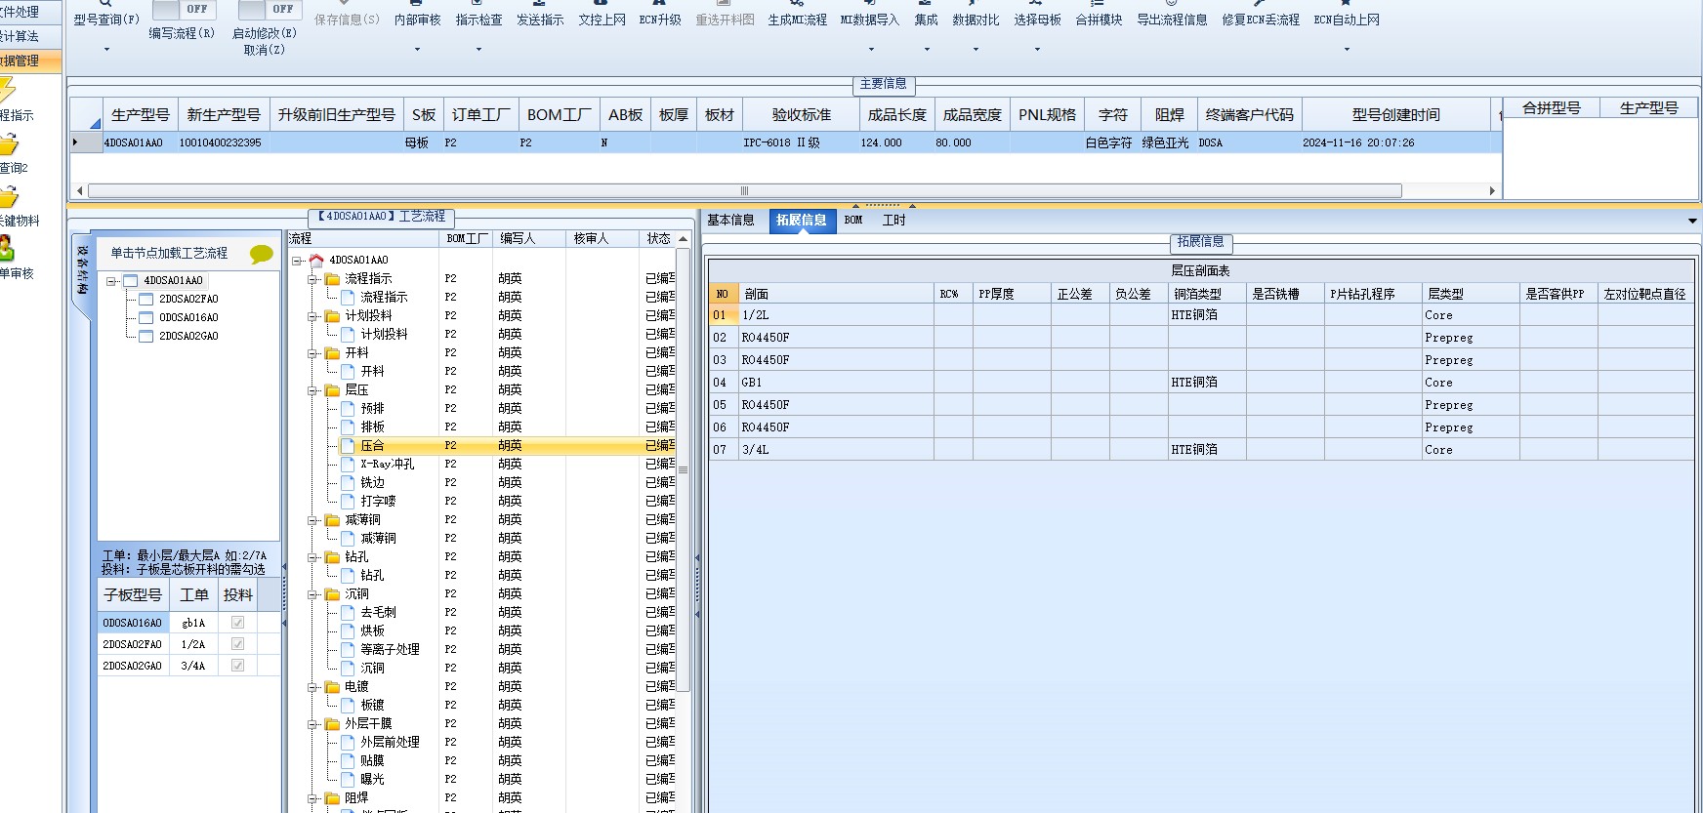Click the main info grid horizontal scrollbar
This screenshot has width=1703, height=813.
tap(745, 191)
